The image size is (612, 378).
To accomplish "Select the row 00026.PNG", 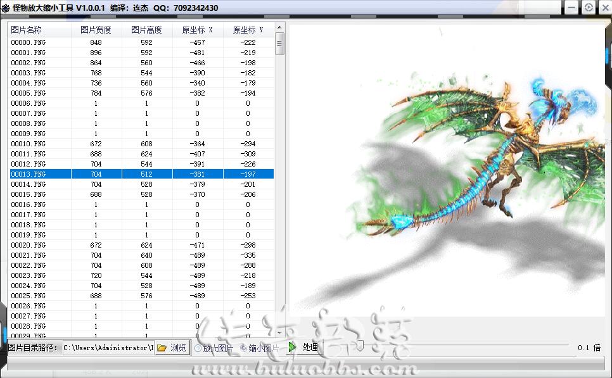I will click(x=141, y=306).
